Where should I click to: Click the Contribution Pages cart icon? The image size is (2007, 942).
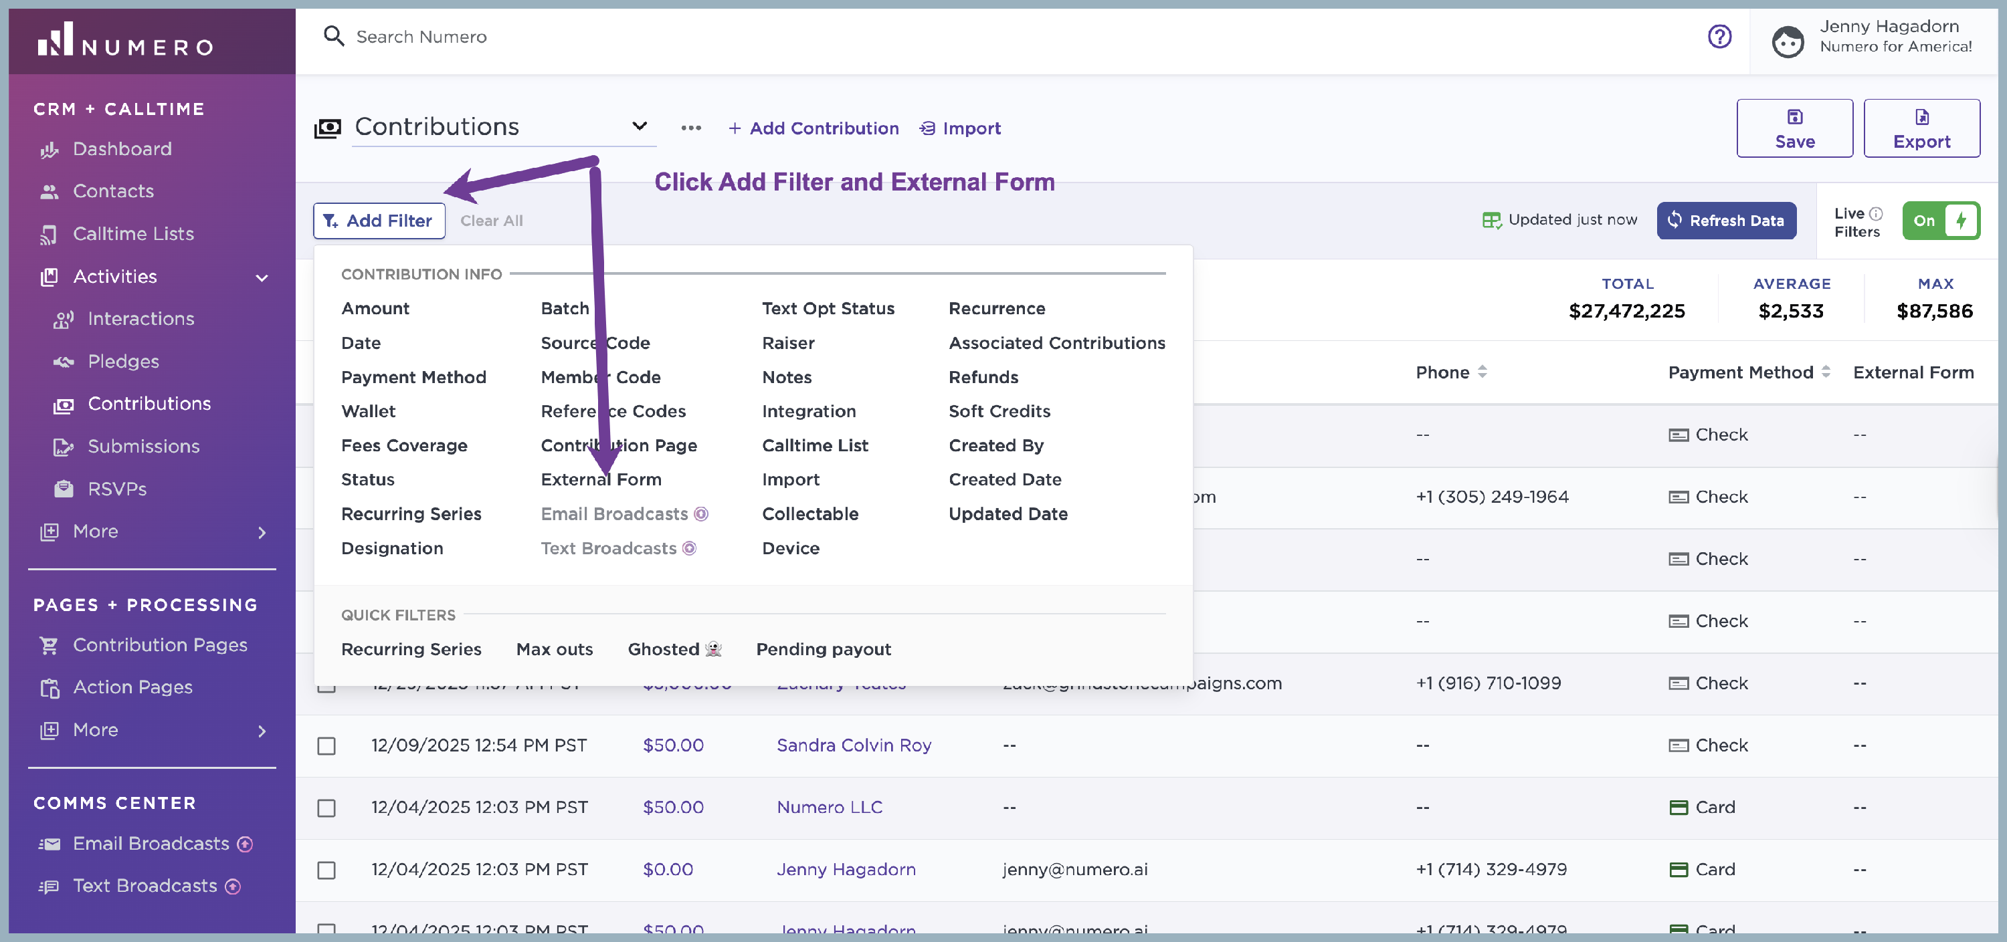coord(50,645)
